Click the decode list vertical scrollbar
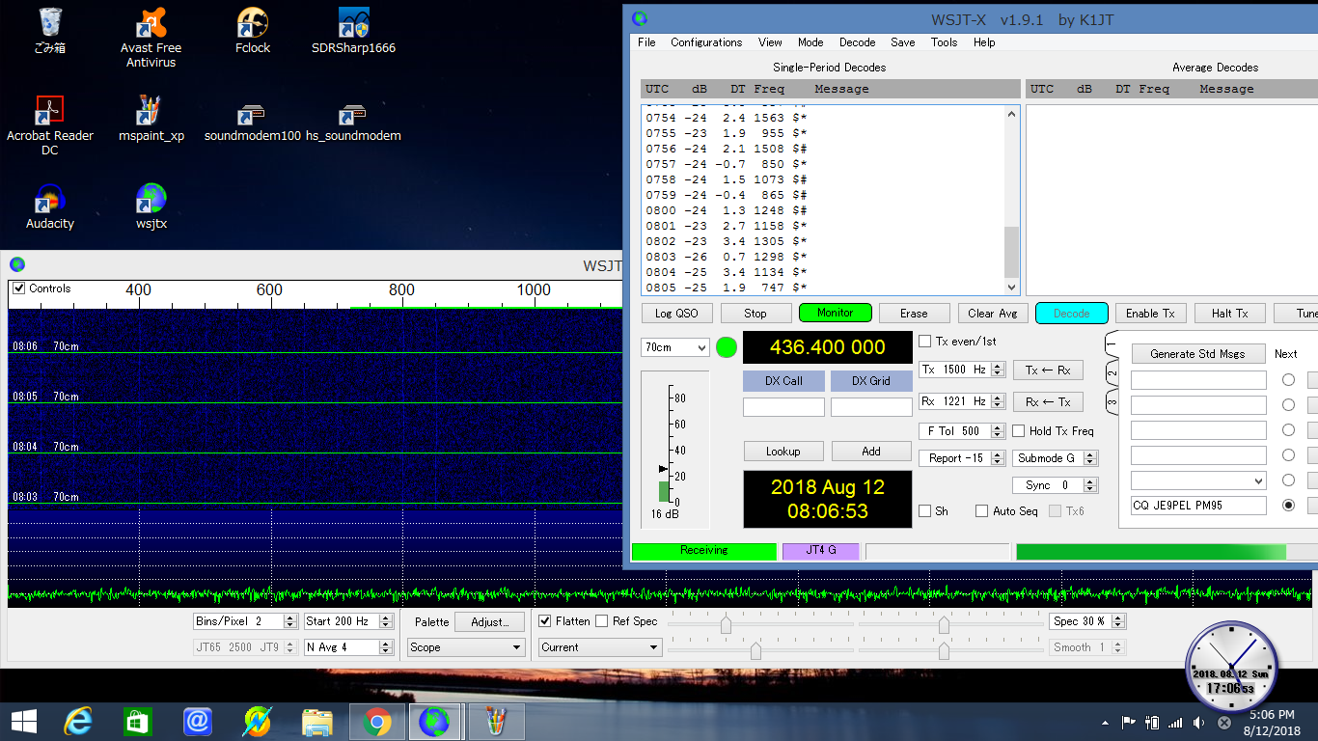The image size is (1318, 741). pyautogui.click(x=1011, y=200)
